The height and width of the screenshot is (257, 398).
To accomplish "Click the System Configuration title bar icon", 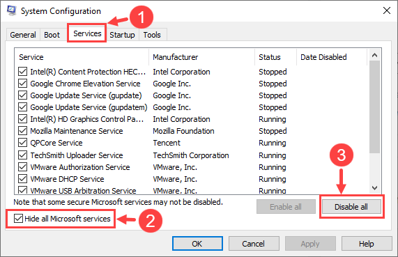I will click(11, 10).
